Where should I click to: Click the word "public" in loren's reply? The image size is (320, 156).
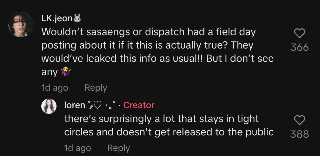pos(259,132)
